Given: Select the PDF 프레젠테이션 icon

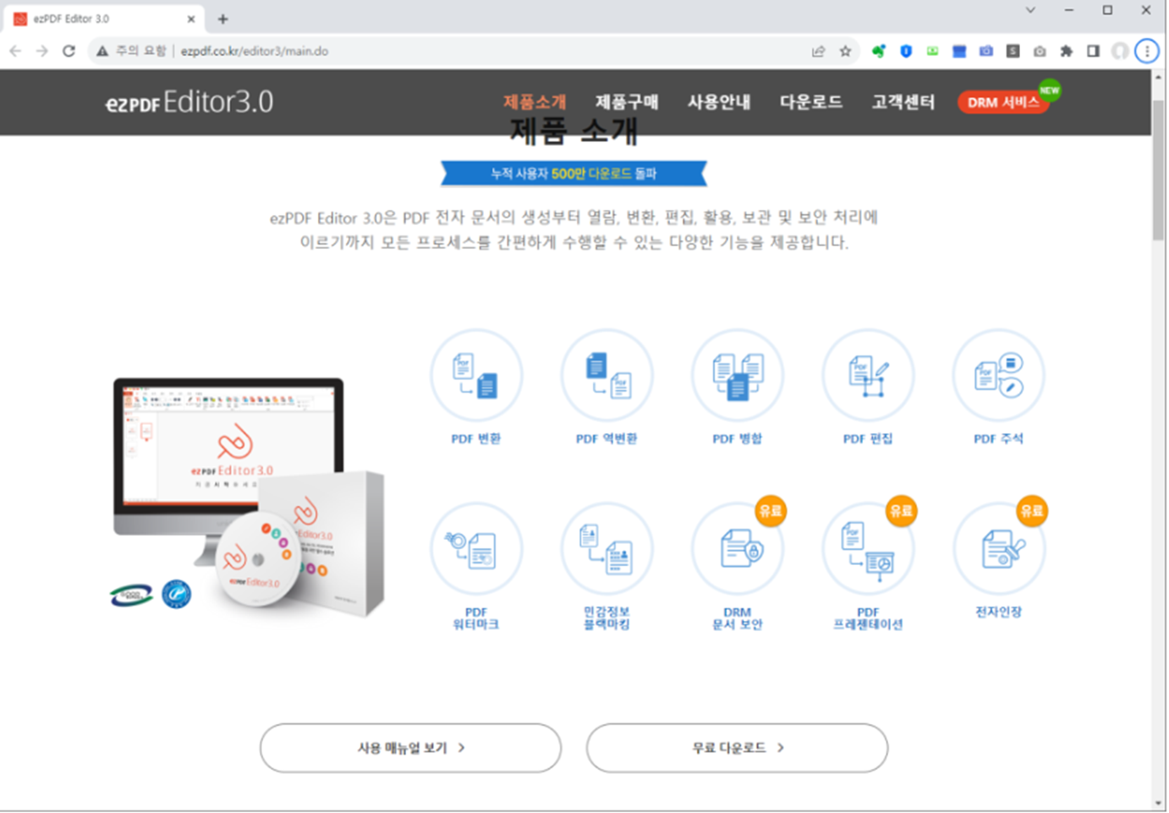Looking at the screenshot, I should (x=868, y=549).
